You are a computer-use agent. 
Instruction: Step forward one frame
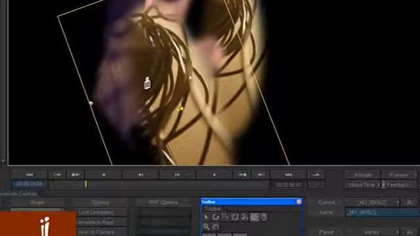pyautogui.click(x=177, y=175)
